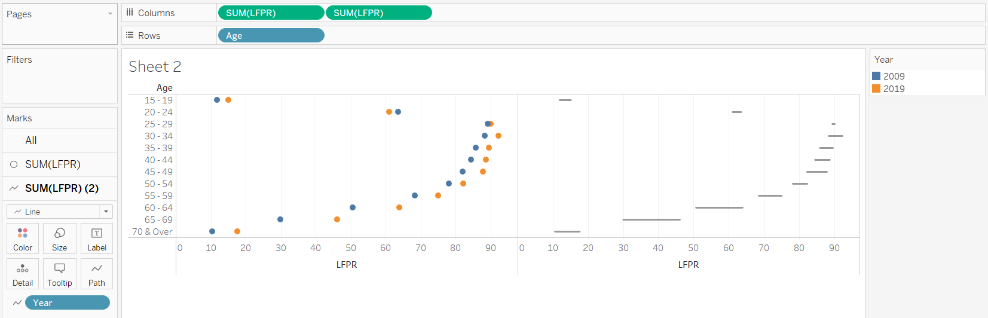The image size is (988, 318).
Task: Select the All marks tab
Action: (x=31, y=140)
